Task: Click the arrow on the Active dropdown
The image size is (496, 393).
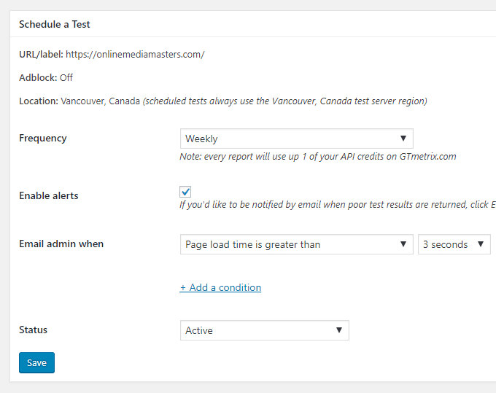Action: pos(338,330)
